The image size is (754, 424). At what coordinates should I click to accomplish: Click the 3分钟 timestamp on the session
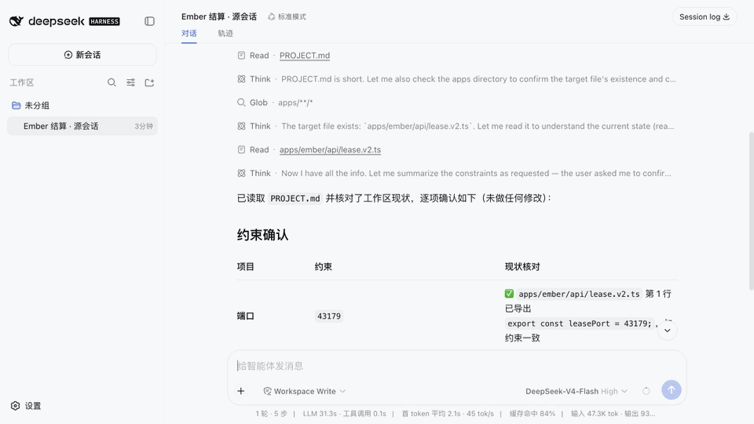[x=143, y=126]
